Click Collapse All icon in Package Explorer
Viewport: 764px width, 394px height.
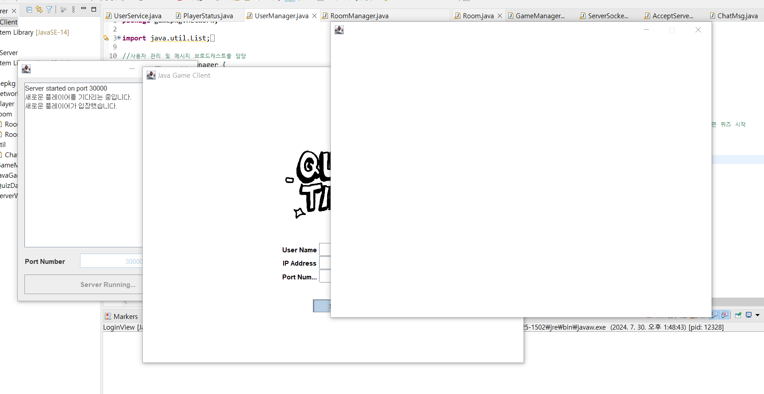click(29, 9)
